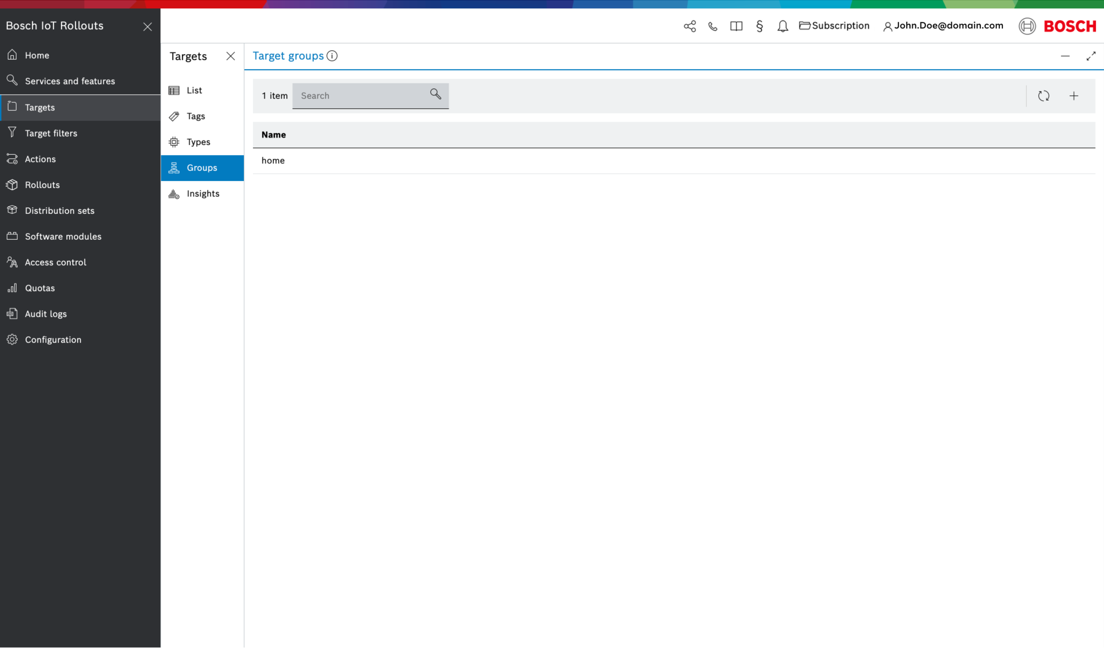Open John.Doe@domain.com user menu

(x=943, y=26)
